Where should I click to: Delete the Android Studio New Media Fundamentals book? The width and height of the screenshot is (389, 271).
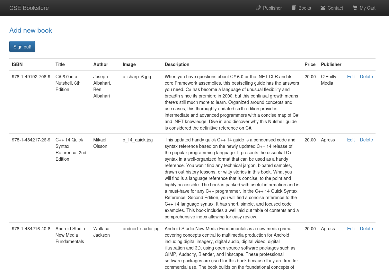coord(366,229)
